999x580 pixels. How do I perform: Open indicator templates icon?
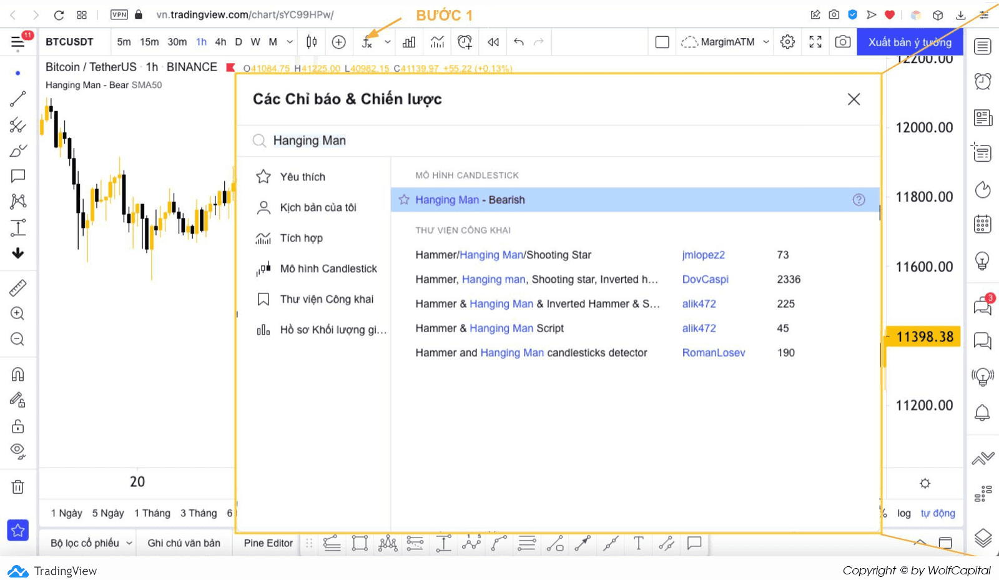point(437,42)
